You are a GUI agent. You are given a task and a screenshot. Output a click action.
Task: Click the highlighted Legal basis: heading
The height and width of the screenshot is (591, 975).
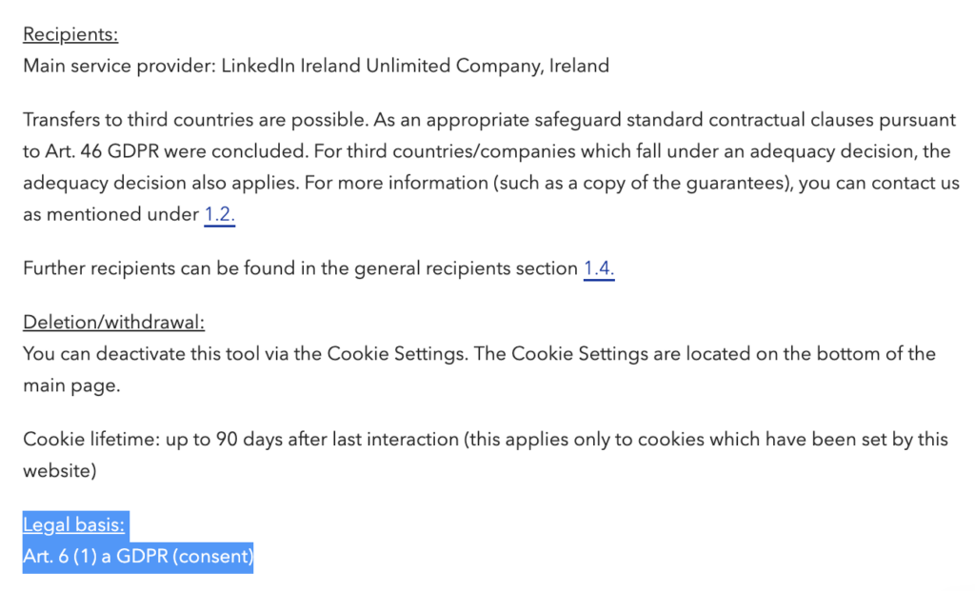coord(73,525)
